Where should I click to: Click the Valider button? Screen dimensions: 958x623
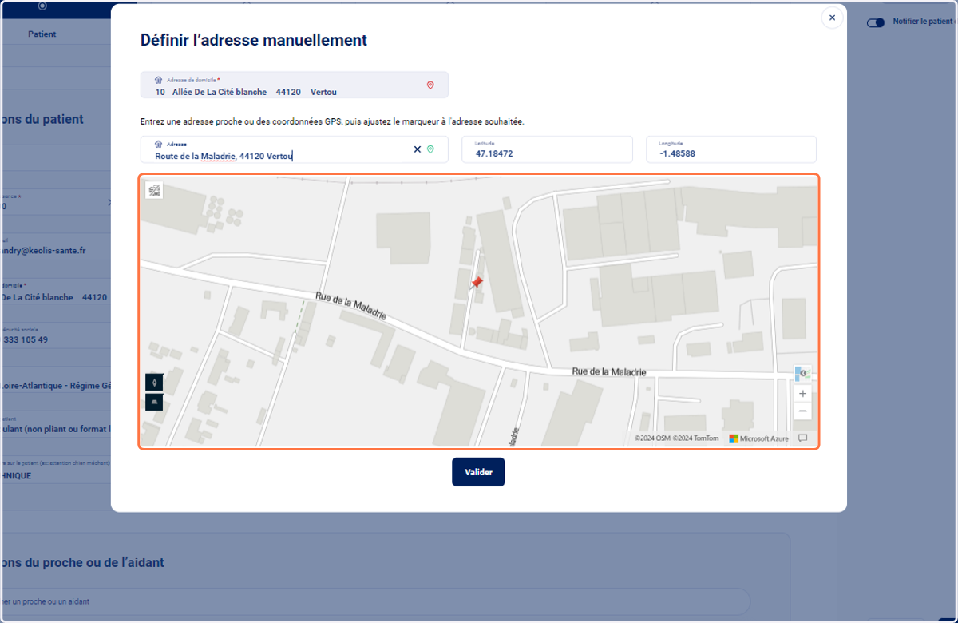click(x=478, y=472)
